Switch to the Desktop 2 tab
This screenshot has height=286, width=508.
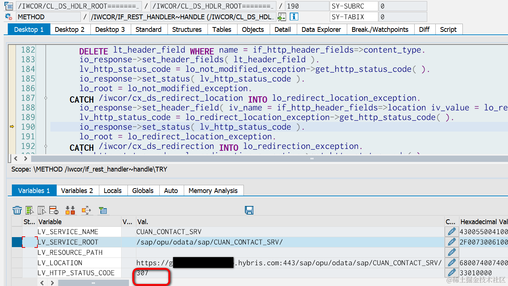70,29
